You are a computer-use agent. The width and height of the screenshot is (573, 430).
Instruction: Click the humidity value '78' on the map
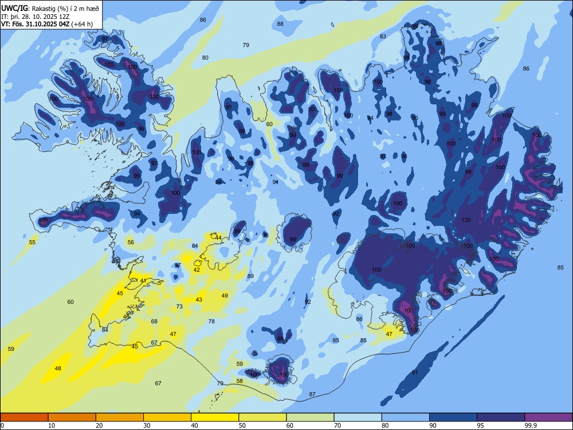coord(211,322)
